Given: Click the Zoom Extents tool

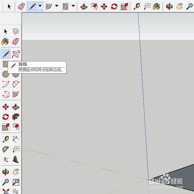Looking at the screenshot, I should click(6, 191).
